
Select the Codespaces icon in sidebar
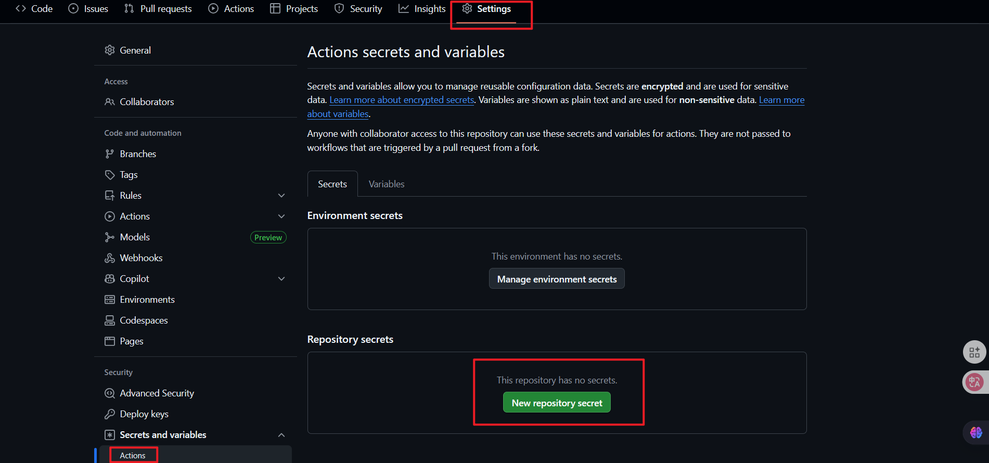click(x=110, y=320)
